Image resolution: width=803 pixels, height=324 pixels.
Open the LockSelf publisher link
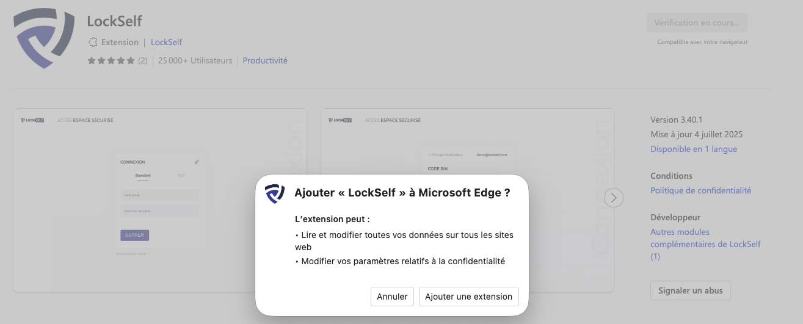pos(166,42)
